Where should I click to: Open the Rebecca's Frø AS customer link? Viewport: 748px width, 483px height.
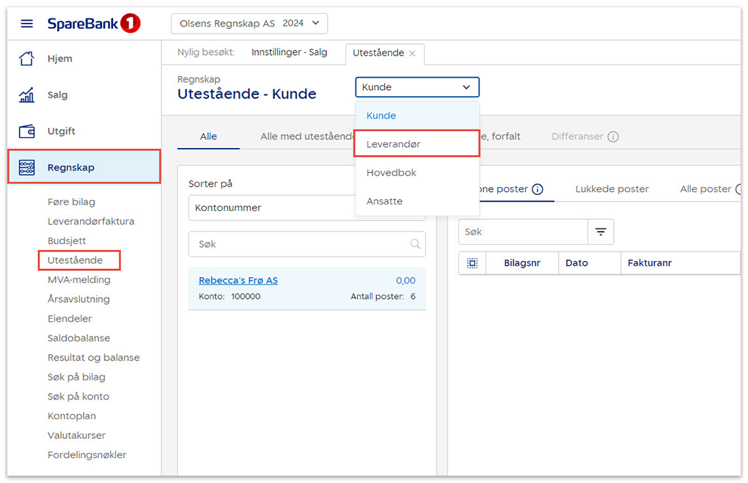pyautogui.click(x=238, y=281)
